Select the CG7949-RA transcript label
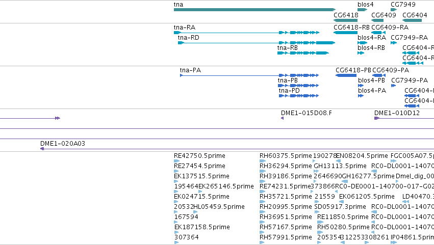Image resolution: width=434 pixels, height=245 pixels. click(x=410, y=38)
